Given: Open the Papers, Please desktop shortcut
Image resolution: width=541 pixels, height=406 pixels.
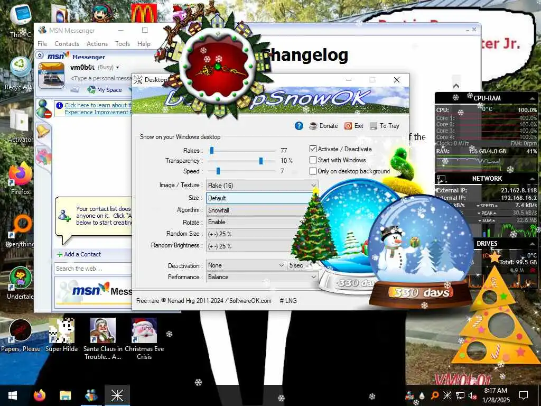Looking at the screenshot, I should pyautogui.click(x=21, y=335).
